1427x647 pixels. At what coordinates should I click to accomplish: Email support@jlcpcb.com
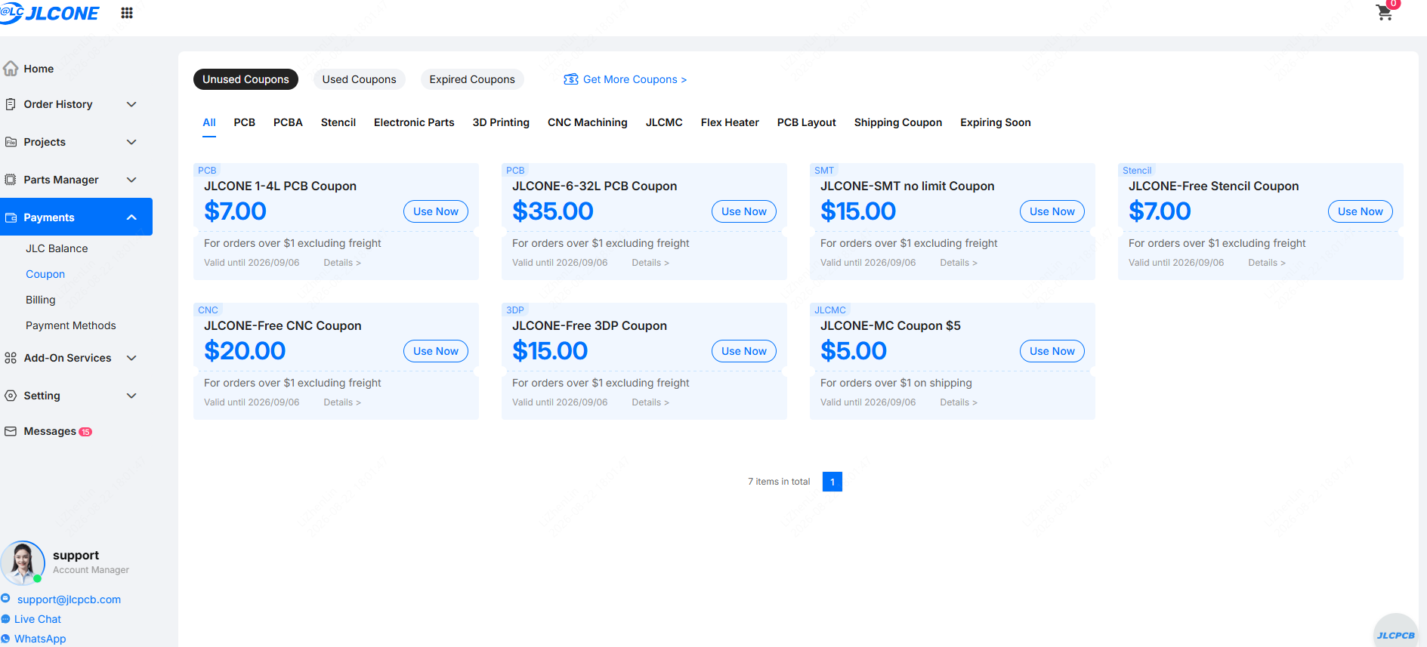pos(69,599)
